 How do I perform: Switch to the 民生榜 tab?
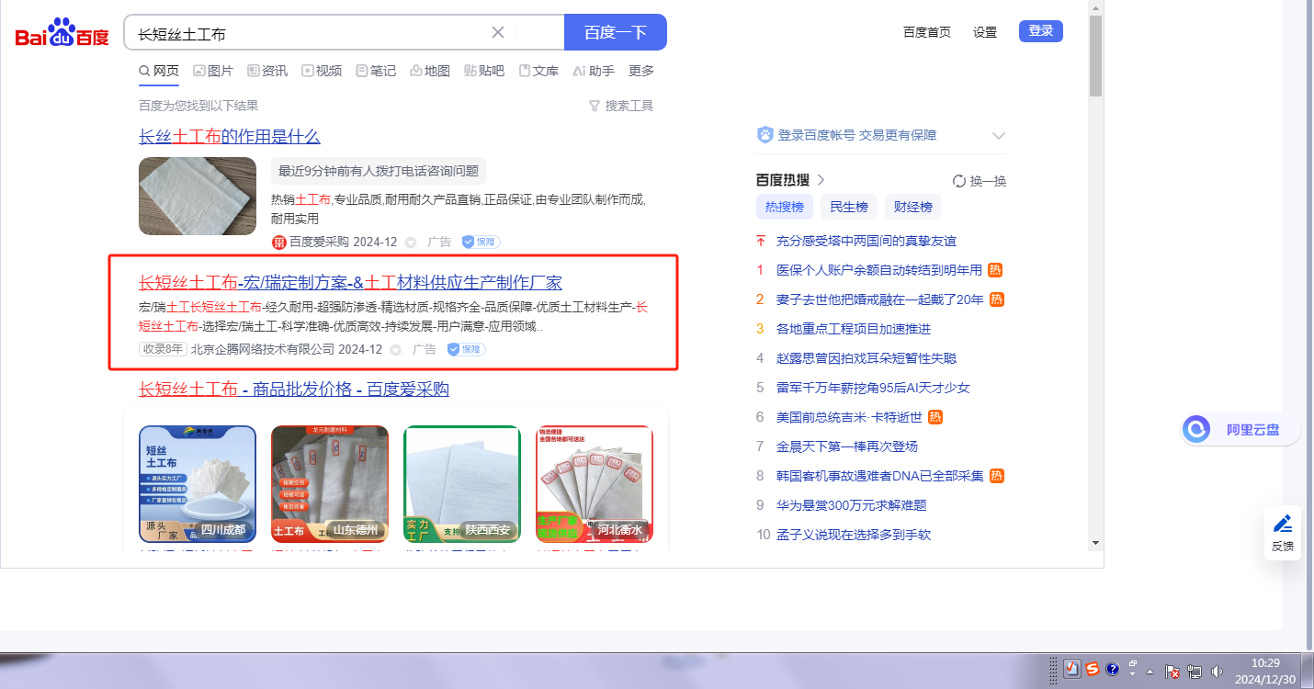pyautogui.click(x=849, y=207)
